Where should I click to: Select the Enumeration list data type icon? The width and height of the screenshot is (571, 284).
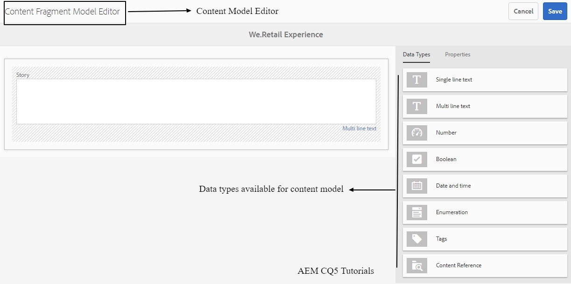pyautogui.click(x=416, y=212)
